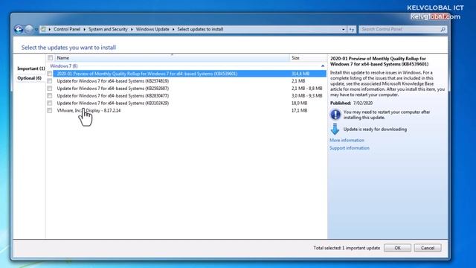Screen dimensions: 476x268
Task: Click the 18,0 MB size value
Action: pos(299,103)
